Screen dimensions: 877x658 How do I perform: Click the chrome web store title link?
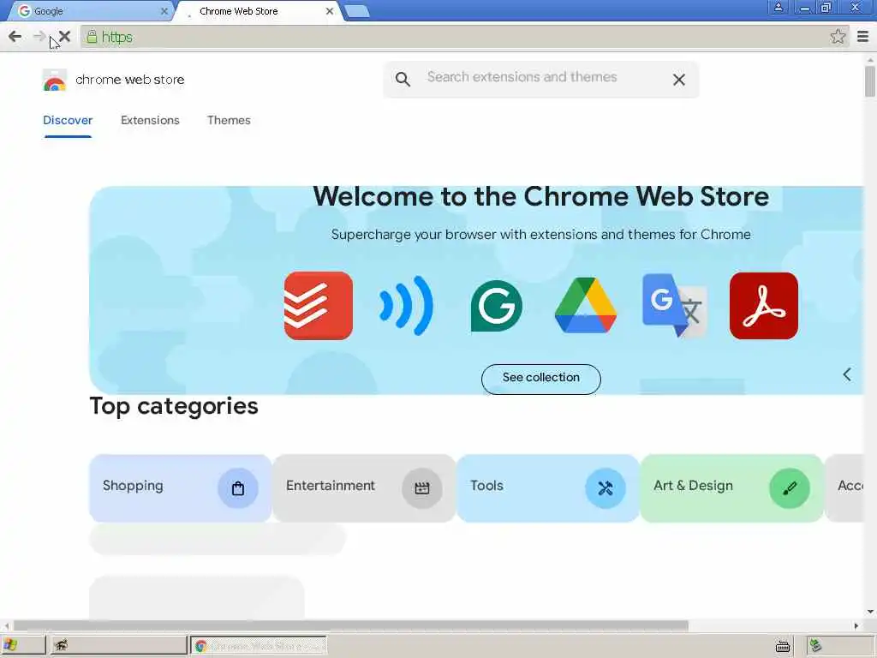pos(130,80)
